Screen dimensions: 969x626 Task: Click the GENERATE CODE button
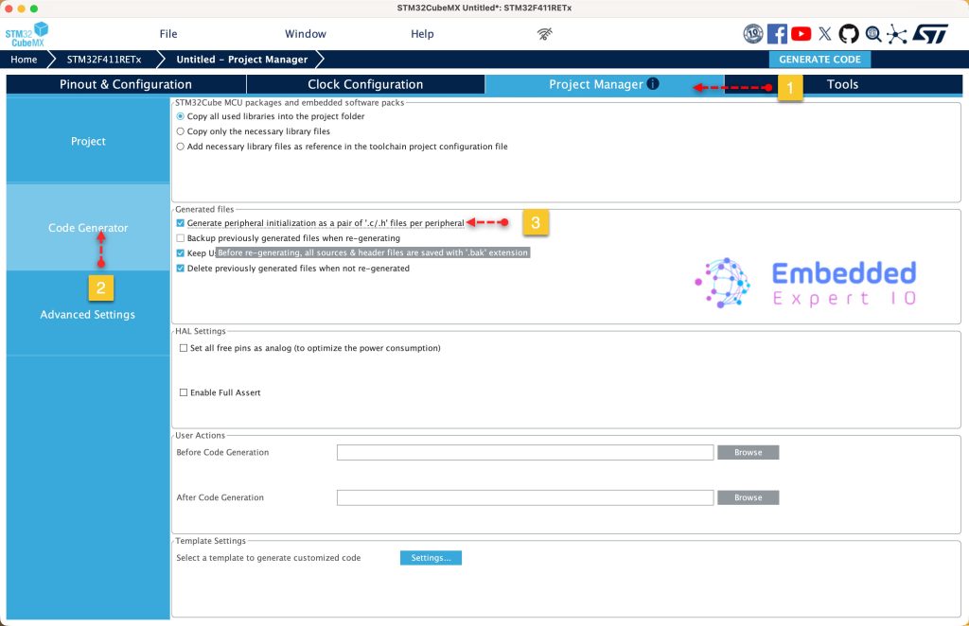819,60
